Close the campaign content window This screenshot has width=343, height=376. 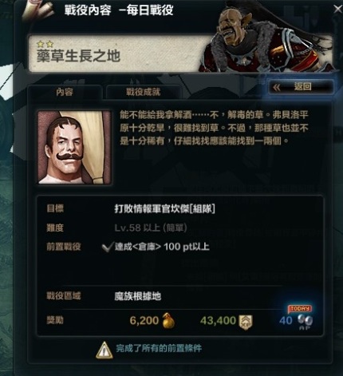(337, 9)
